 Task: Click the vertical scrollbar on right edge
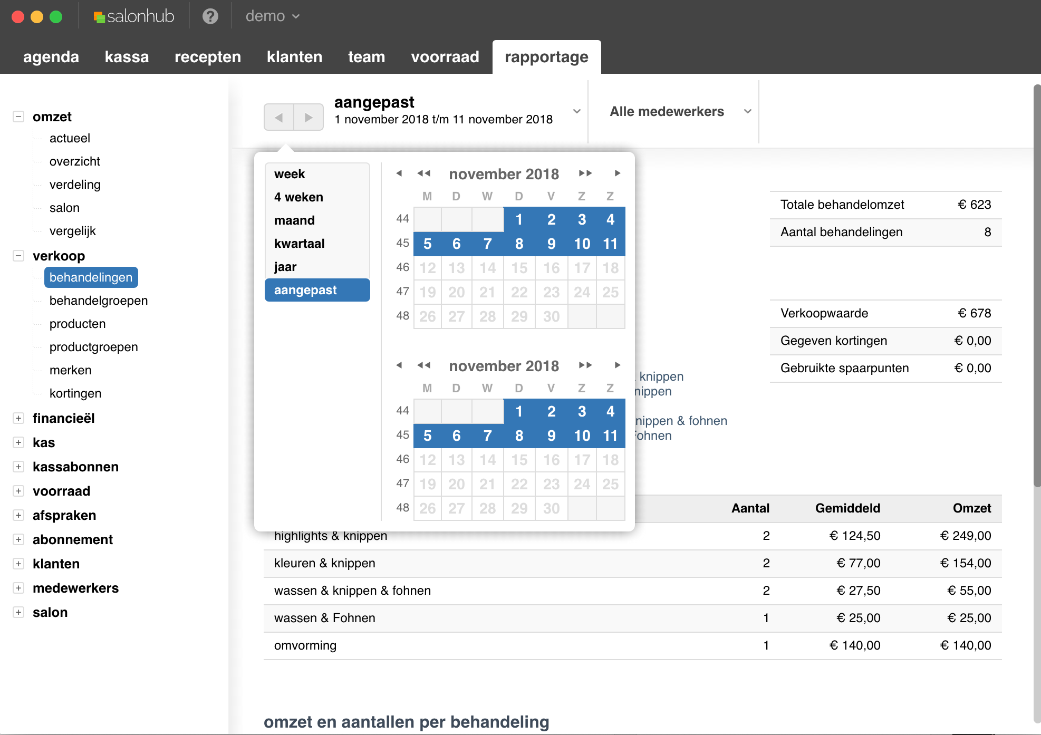[x=1037, y=285]
